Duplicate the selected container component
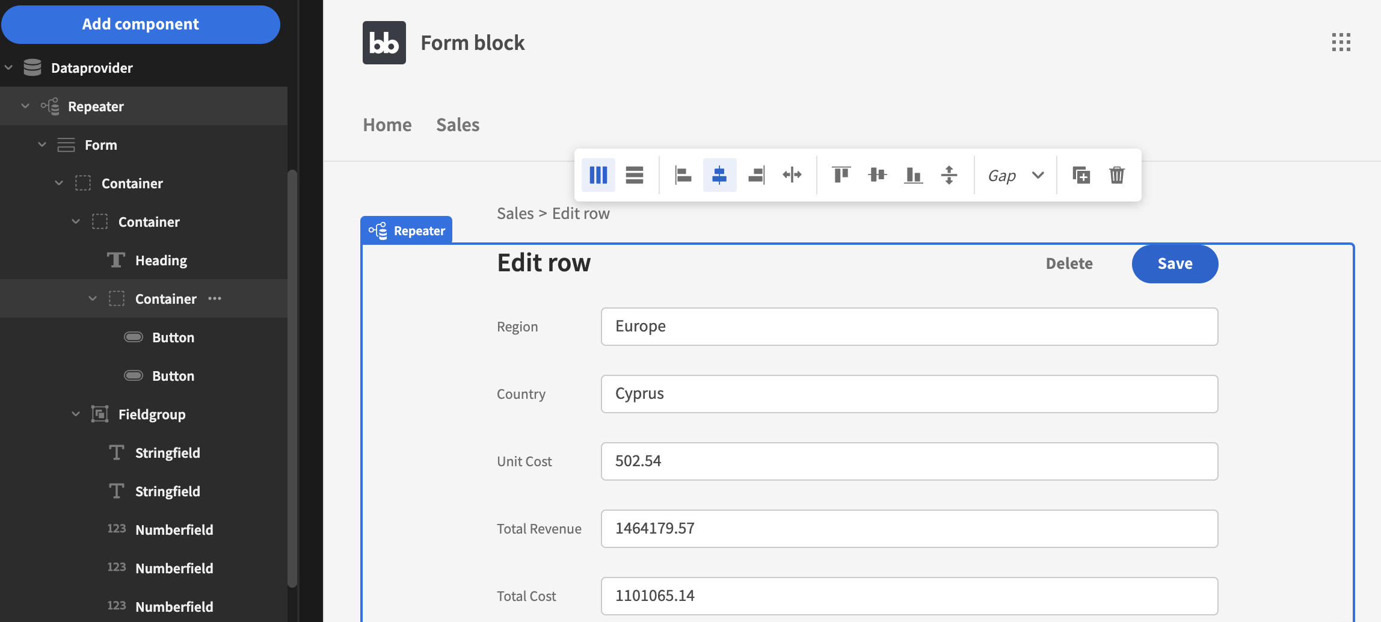This screenshot has width=1381, height=622. 1081,175
